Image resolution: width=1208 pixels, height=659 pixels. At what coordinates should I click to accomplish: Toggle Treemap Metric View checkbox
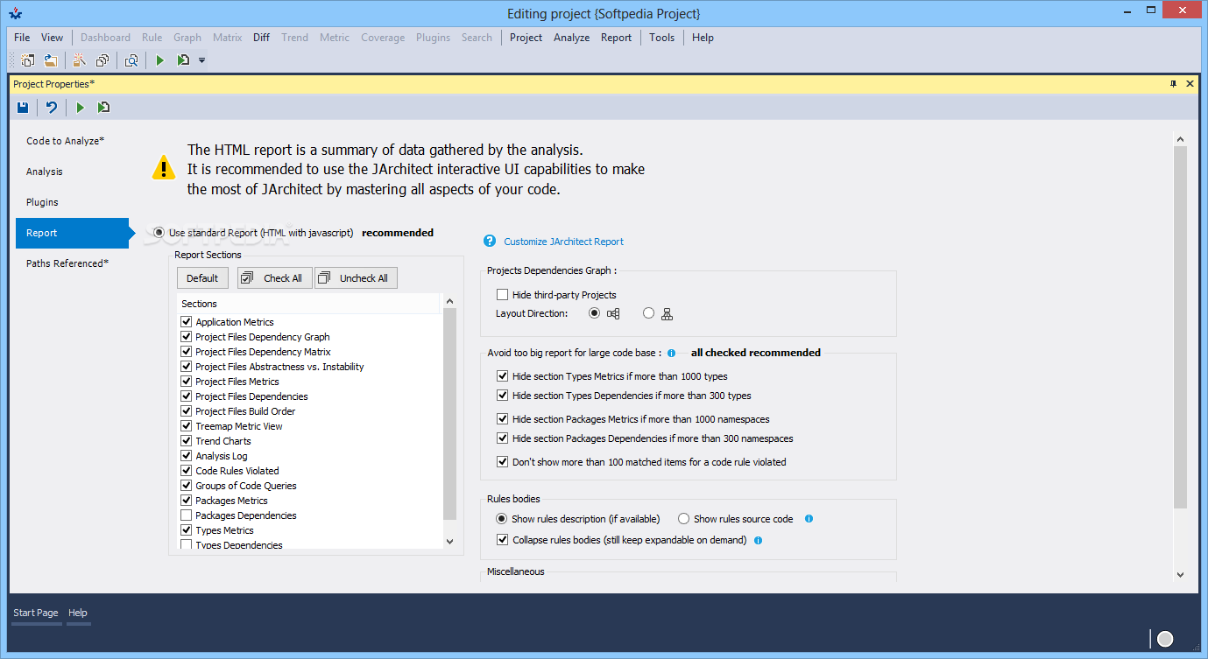point(186,426)
